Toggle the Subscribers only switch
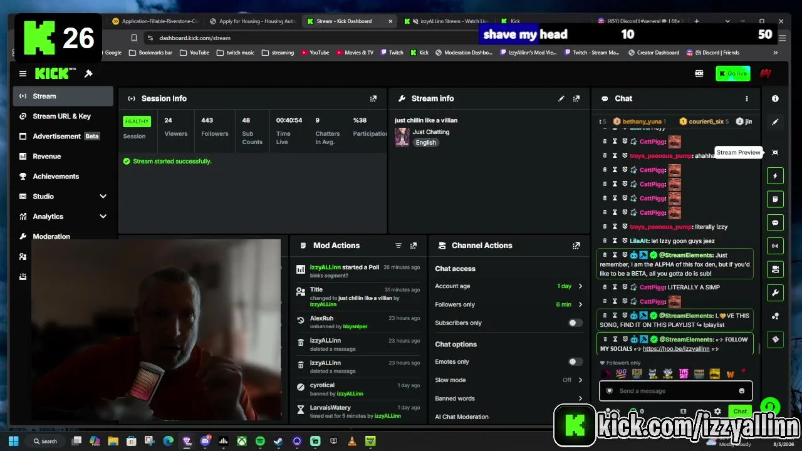 pyautogui.click(x=575, y=323)
